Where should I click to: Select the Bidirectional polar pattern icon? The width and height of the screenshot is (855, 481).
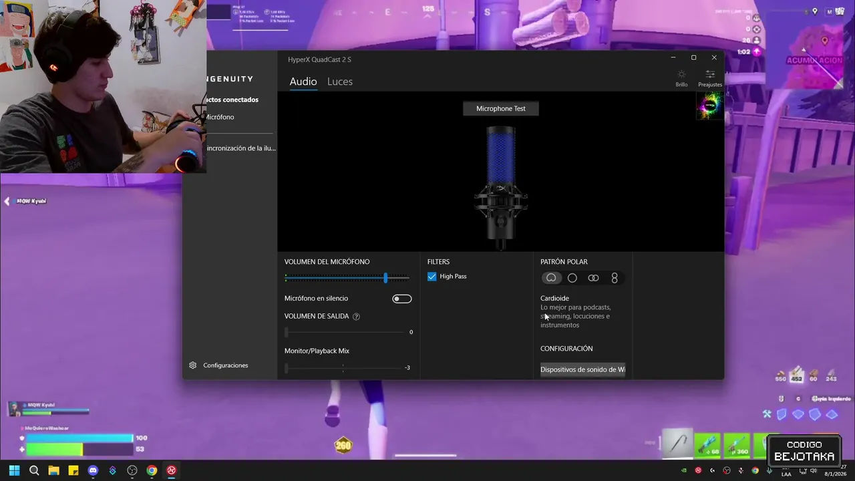[x=615, y=278]
